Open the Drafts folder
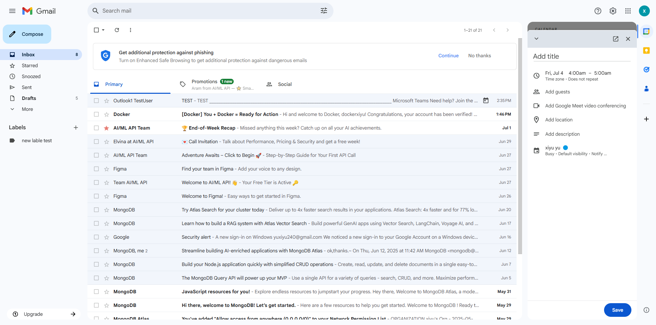 (x=29, y=98)
